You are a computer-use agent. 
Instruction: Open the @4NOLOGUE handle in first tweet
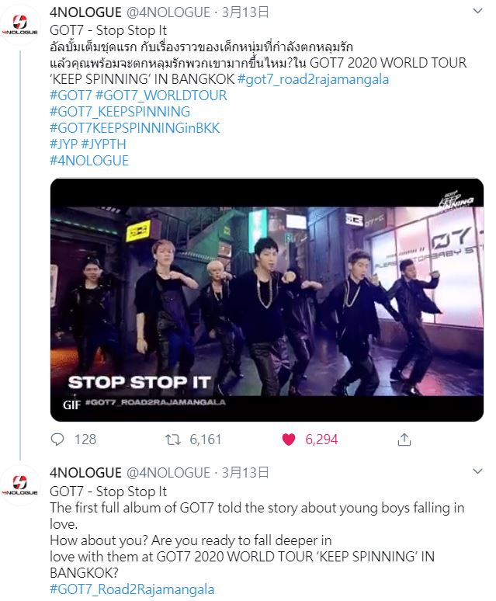[168, 12]
